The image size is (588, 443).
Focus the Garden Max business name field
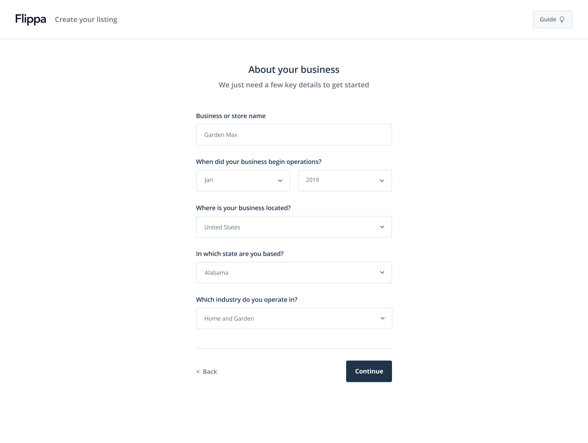(294, 135)
